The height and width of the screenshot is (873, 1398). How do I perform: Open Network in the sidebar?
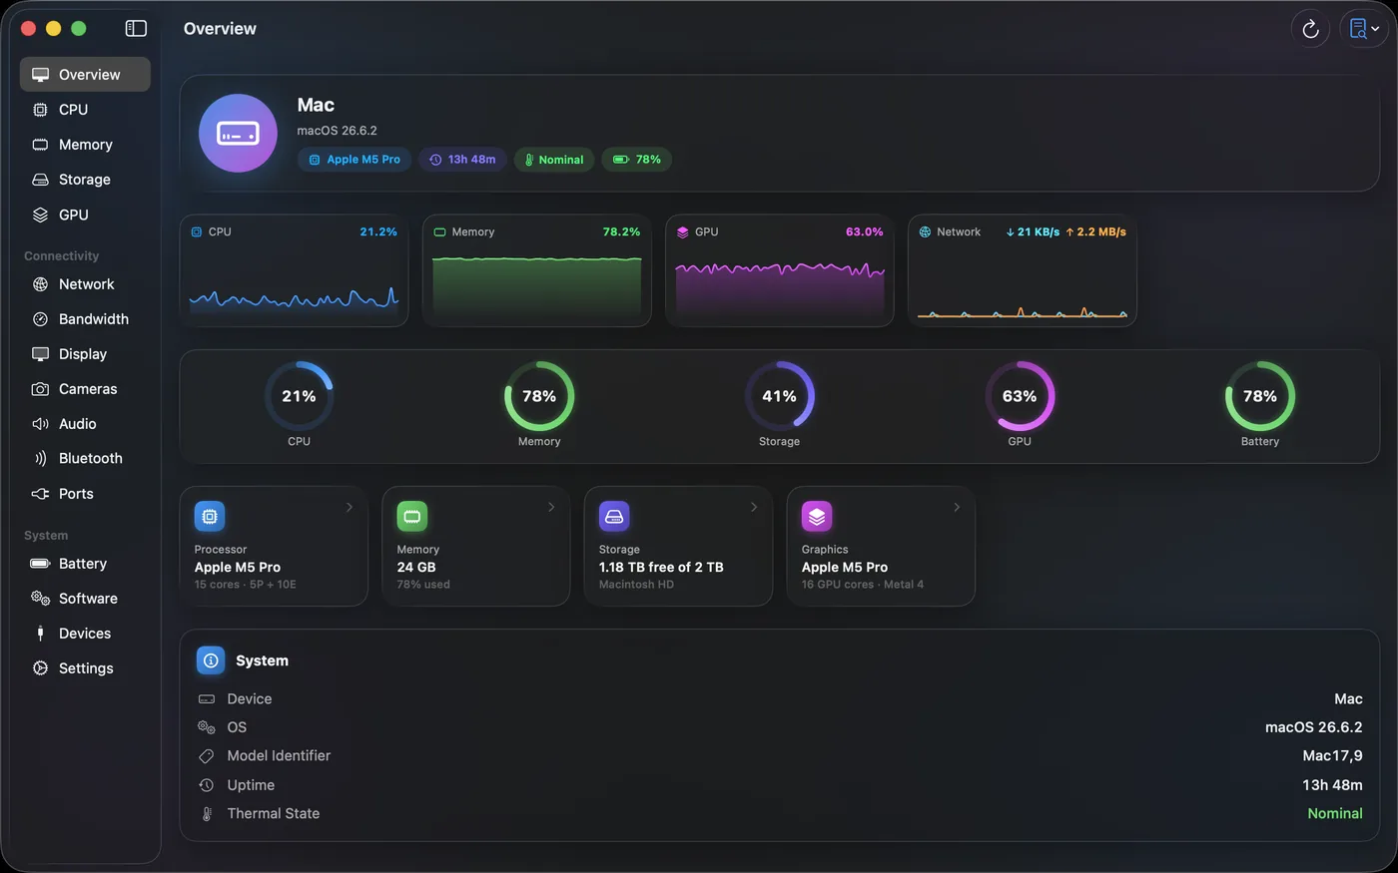coord(85,284)
